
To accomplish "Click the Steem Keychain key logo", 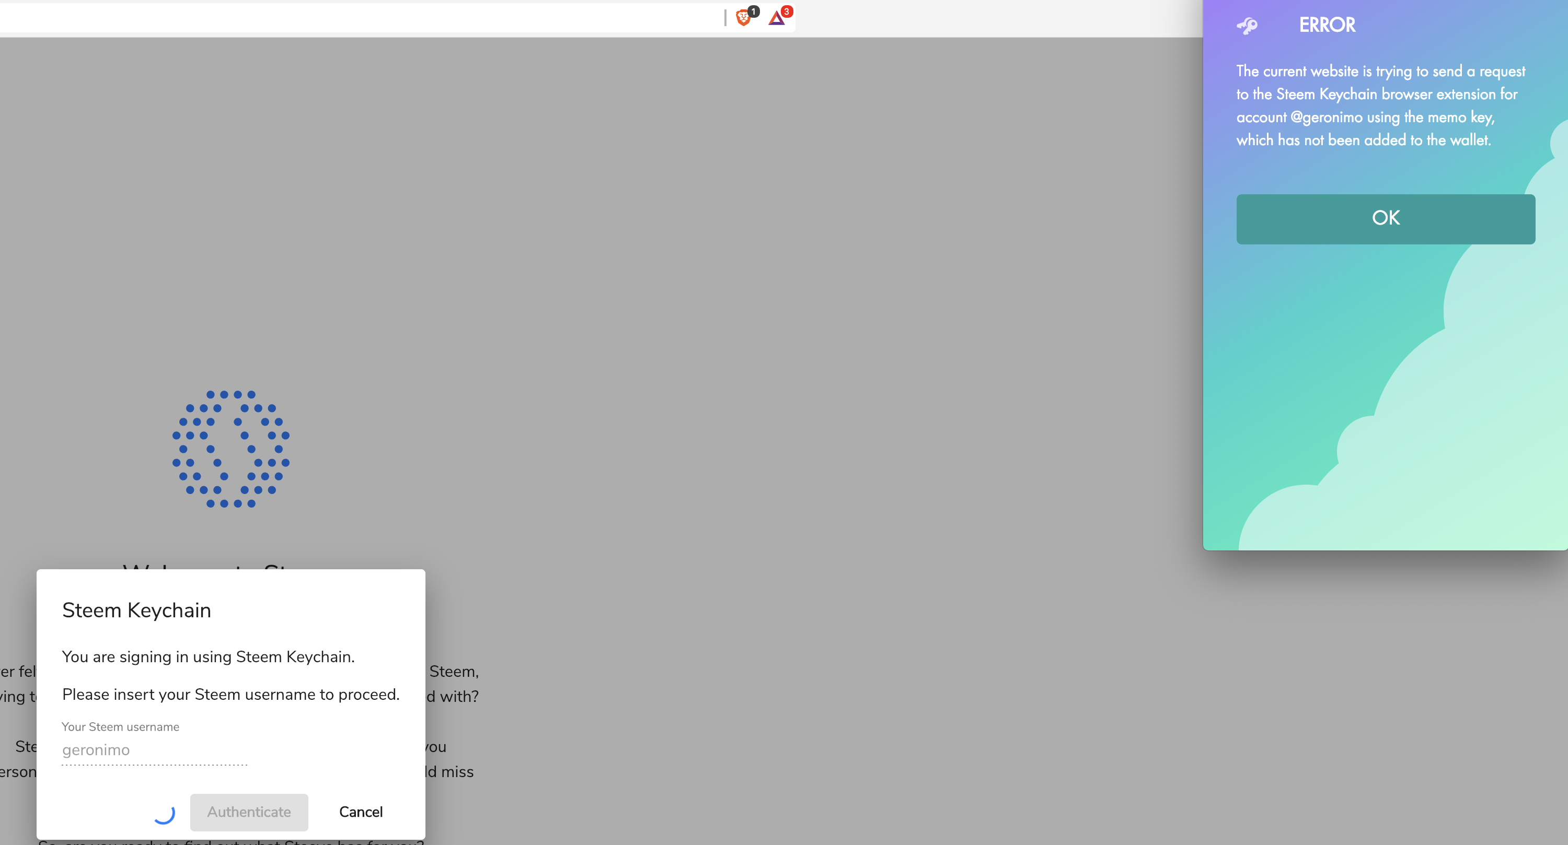I will [x=1247, y=26].
